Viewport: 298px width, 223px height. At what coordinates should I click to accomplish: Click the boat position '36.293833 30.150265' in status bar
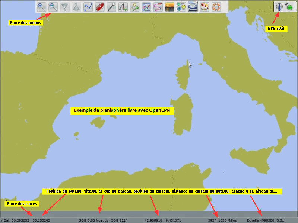click(x=31, y=220)
